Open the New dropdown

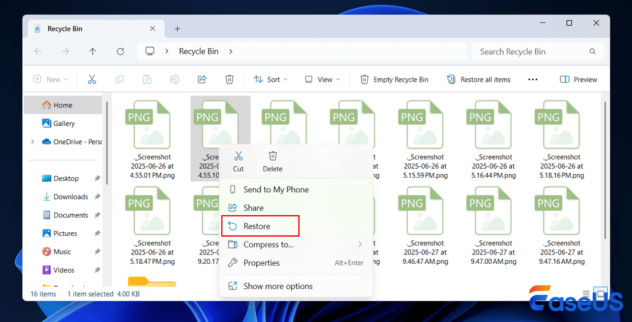(50, 80)
